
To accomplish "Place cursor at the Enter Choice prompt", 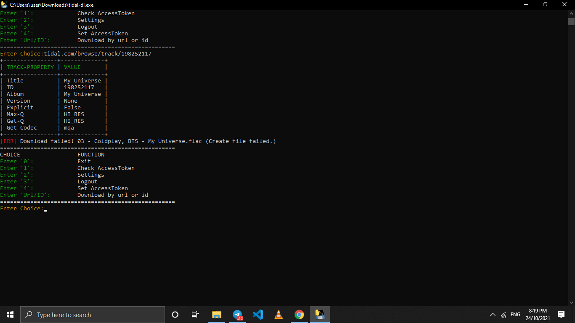I will pos(45,208).
